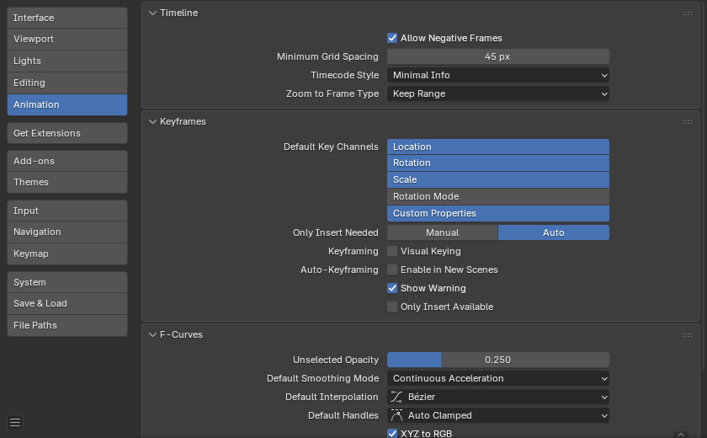Click the Keyframes panel drag grip
Viewport: 707px width, 438px height.
click(687, 122)
